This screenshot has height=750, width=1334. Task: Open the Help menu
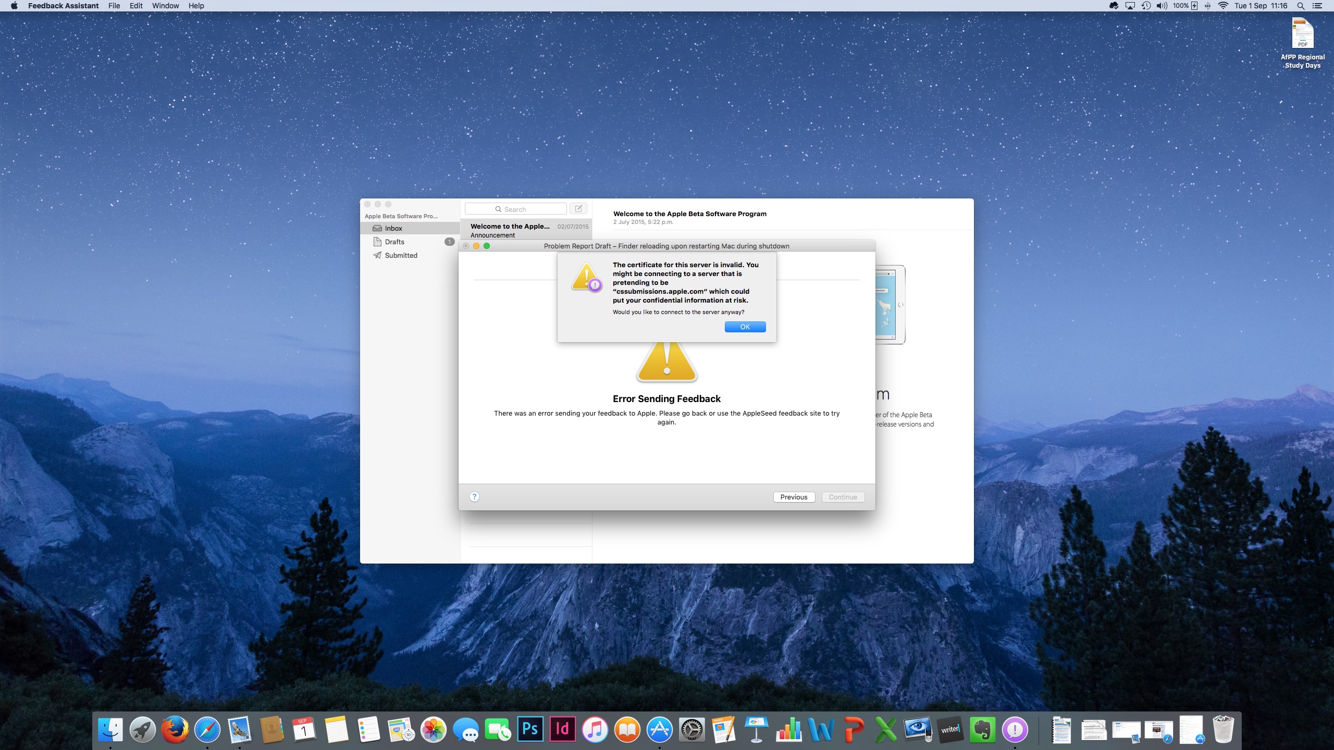[x=196, y=6]
